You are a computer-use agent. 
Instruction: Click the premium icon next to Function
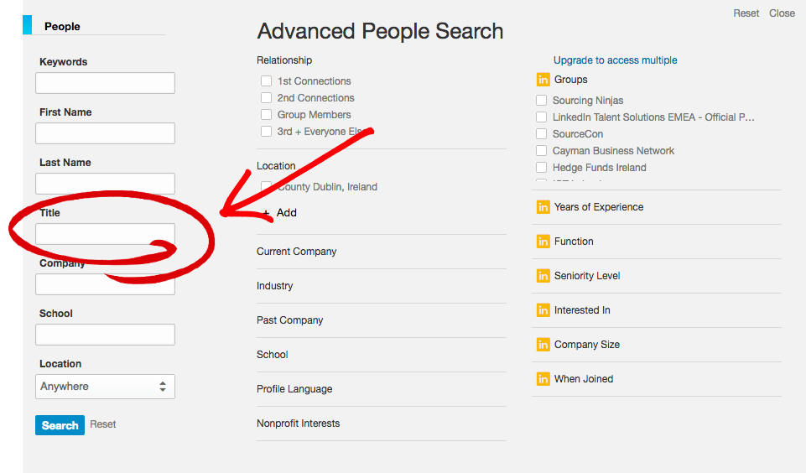[x=543, y=242]
